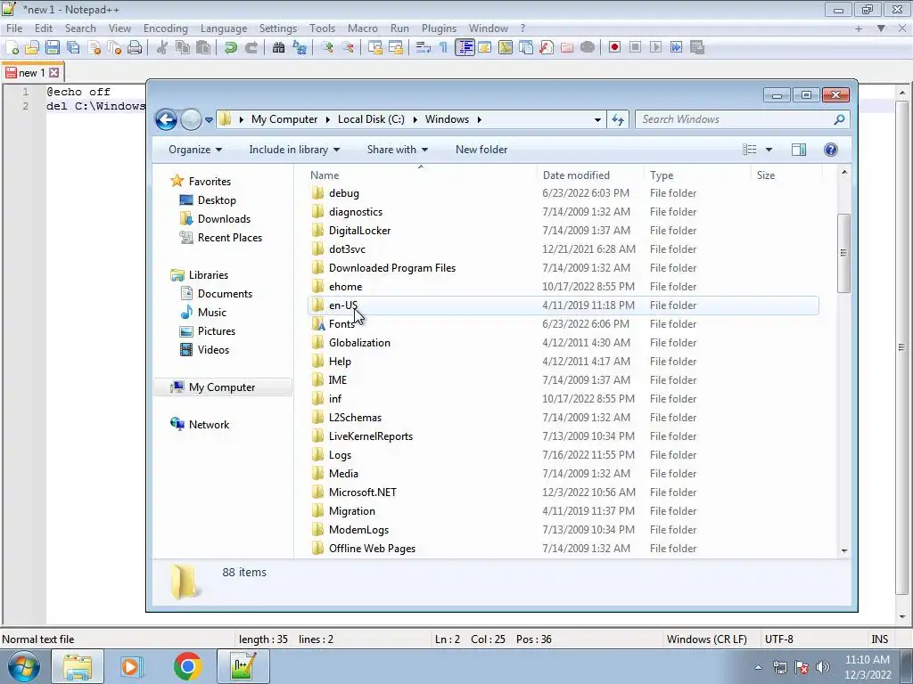
Task: Open the view options dropdown arrow
Action: tap(769, 150)
